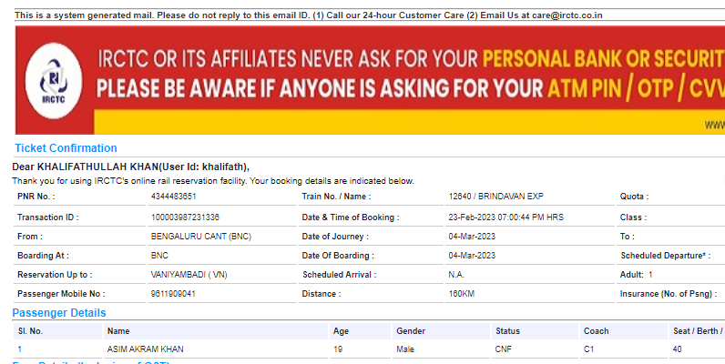Click the care@irctc.co.in email address
Viewport: 725px width, 364px height.
tap(567, 15)
